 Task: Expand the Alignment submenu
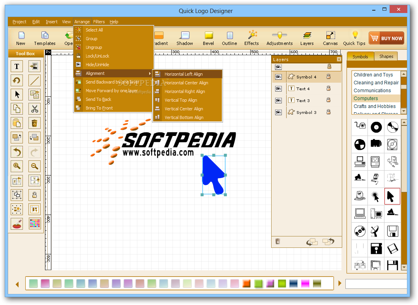coord(114,73)
